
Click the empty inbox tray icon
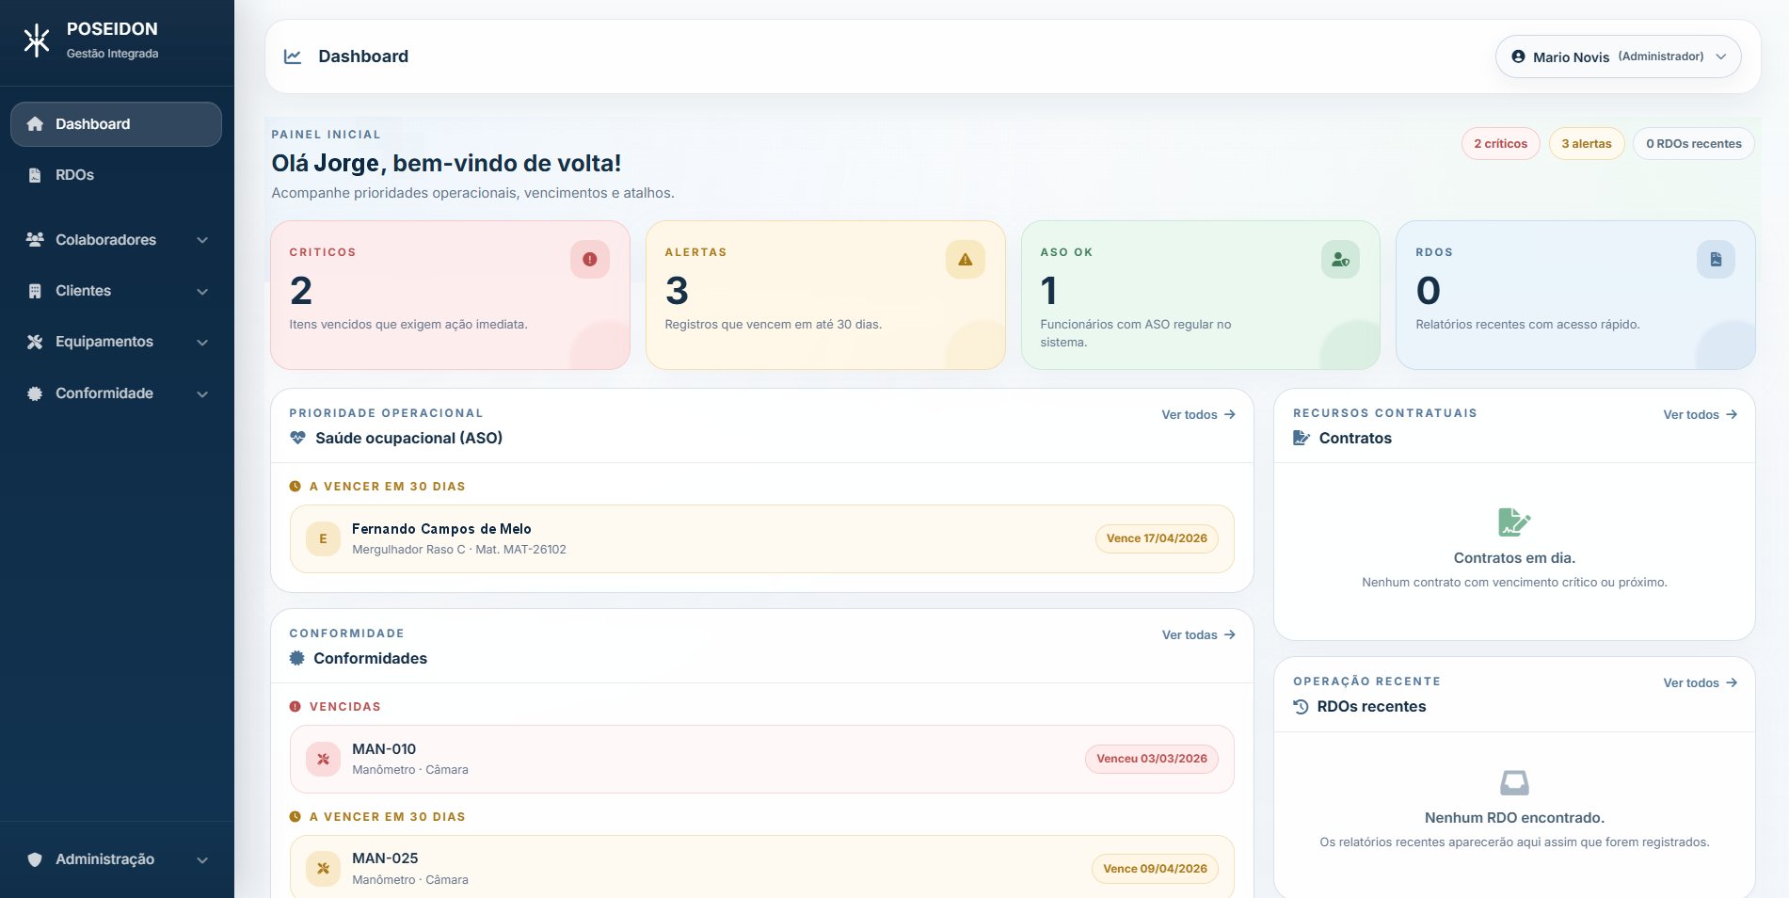point(1513,782)
